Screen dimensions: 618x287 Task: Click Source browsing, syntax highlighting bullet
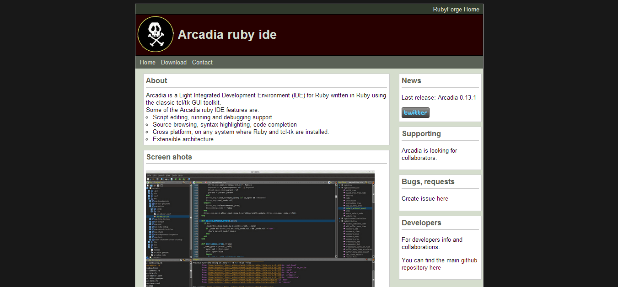(x=225, y=124)
